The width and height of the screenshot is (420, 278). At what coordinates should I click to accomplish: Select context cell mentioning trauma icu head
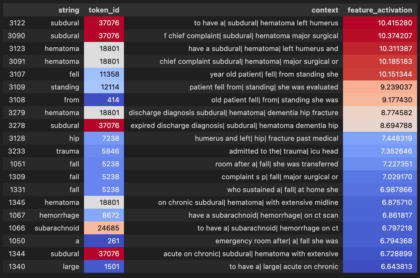click(x=283, y=151)
